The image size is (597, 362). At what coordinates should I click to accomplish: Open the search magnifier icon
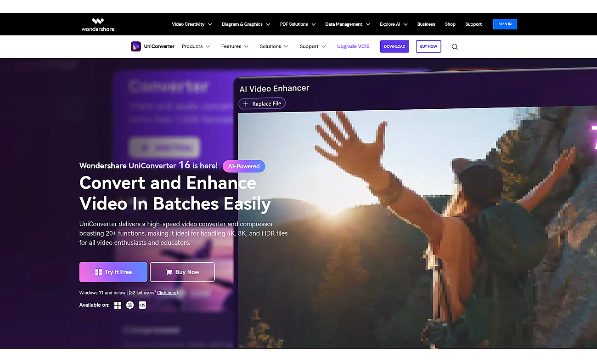pyautogui.click(x=455, y=46)
